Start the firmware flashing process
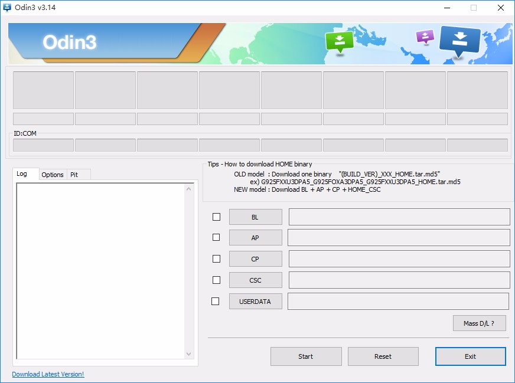Image resolution: width=515 pixels, height=383 pixels. [x=306, y=356]
